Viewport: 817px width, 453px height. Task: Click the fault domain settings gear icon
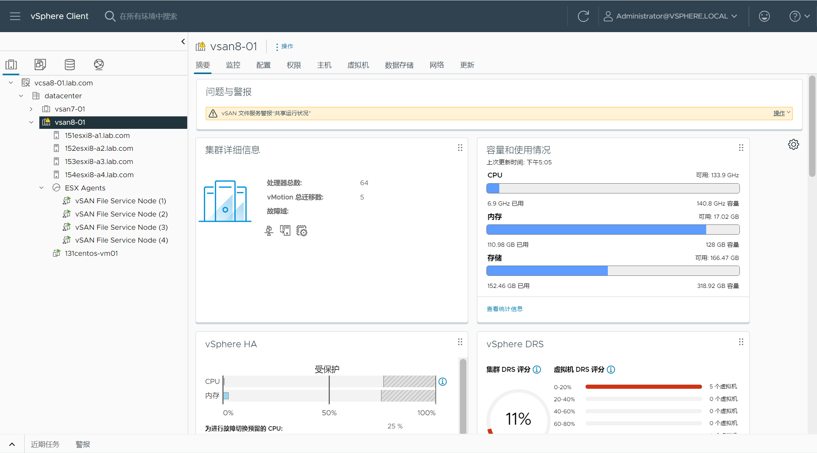(301, 230)
